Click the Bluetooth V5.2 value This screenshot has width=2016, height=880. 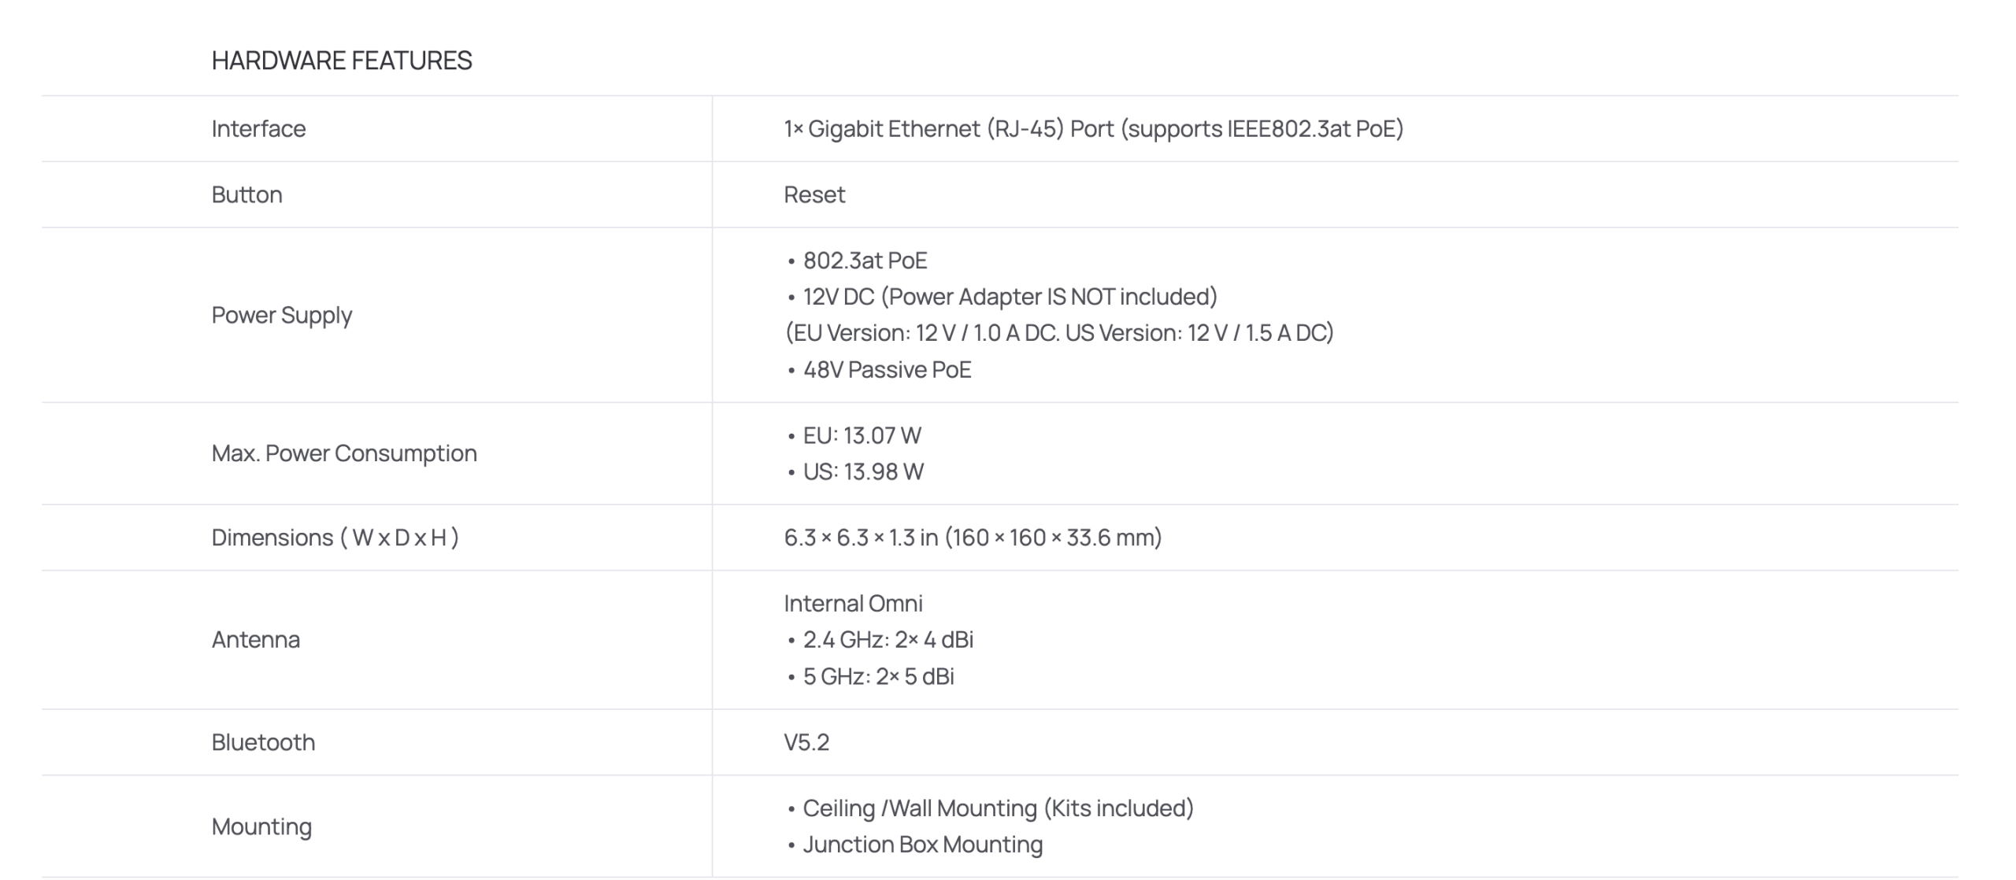(x=806, y=742)
